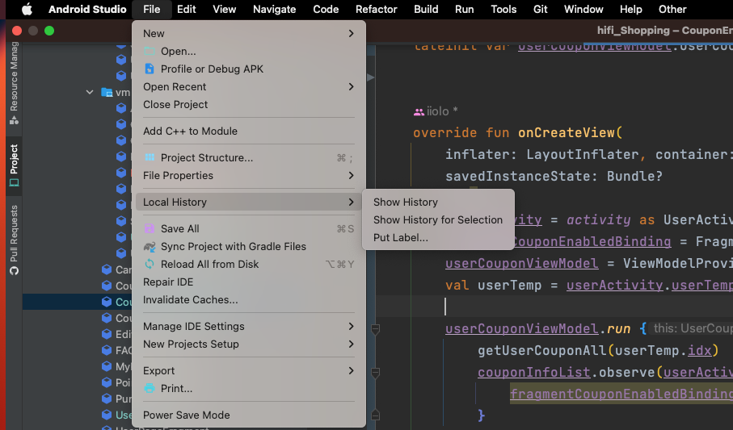Click idx property in getUserCouponAll call

pyautogui.click(x=699, y=351)
